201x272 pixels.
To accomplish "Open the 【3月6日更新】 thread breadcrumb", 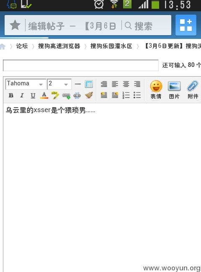I will (173, 46).
